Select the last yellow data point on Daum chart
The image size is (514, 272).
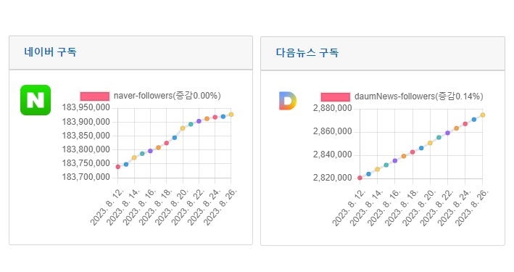point(483,115)
